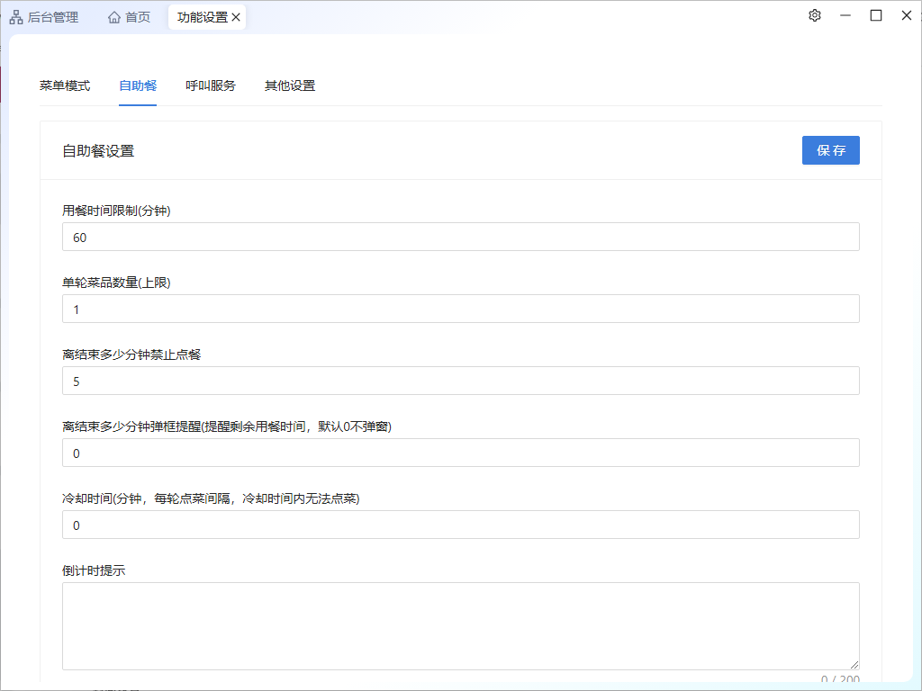Click the 离结束多少分钟禁止点餐 field
This screenshot has height=691, width=922.
point(460,381)
